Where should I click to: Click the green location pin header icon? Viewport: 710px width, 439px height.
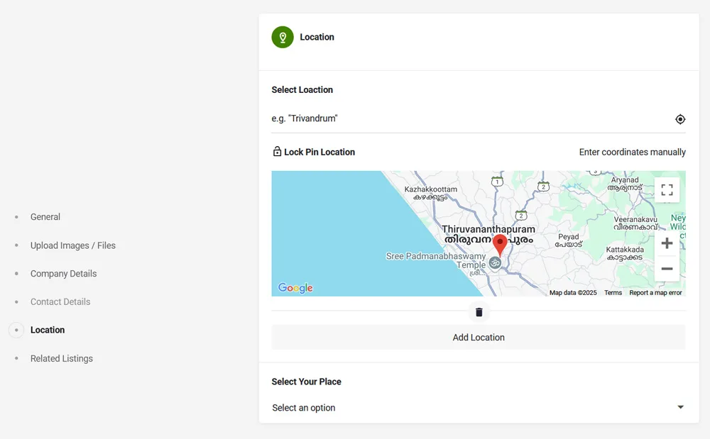[x=283, y=37]
